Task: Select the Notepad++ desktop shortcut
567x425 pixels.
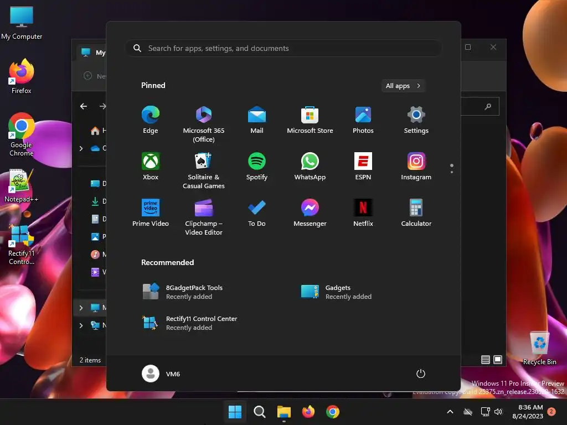Action: pyautogui.click(x=22, y=186)
